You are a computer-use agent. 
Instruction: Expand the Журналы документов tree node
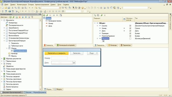click(2, 59)
